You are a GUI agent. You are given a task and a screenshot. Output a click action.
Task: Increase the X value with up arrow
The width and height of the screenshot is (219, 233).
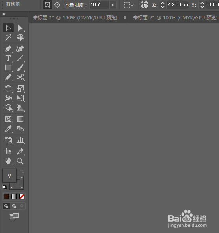pos(163,3)
